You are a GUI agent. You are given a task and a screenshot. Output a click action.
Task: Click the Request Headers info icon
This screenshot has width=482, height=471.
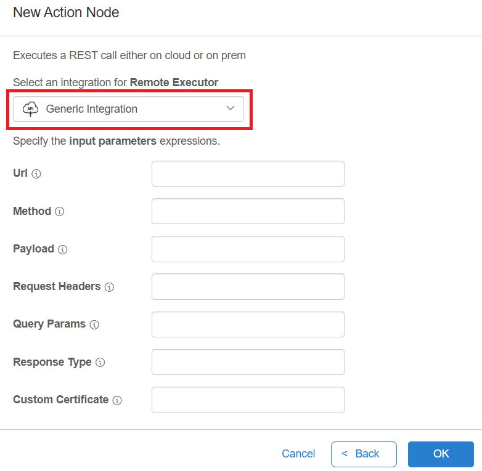(x=109, y=287)
